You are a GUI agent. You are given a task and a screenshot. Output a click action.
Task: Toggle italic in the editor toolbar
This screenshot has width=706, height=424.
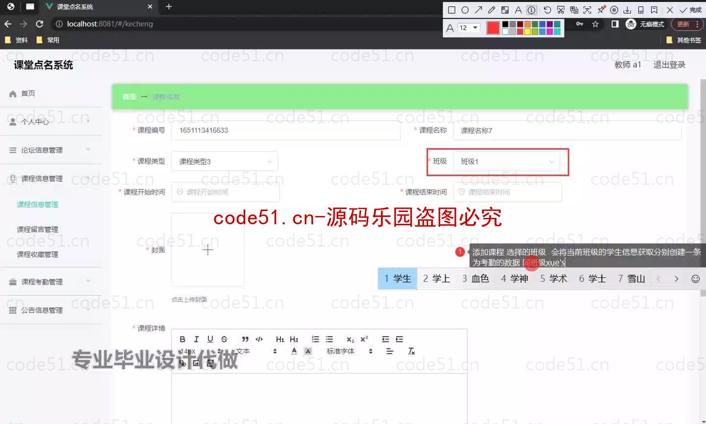click(x=196, y=339)
